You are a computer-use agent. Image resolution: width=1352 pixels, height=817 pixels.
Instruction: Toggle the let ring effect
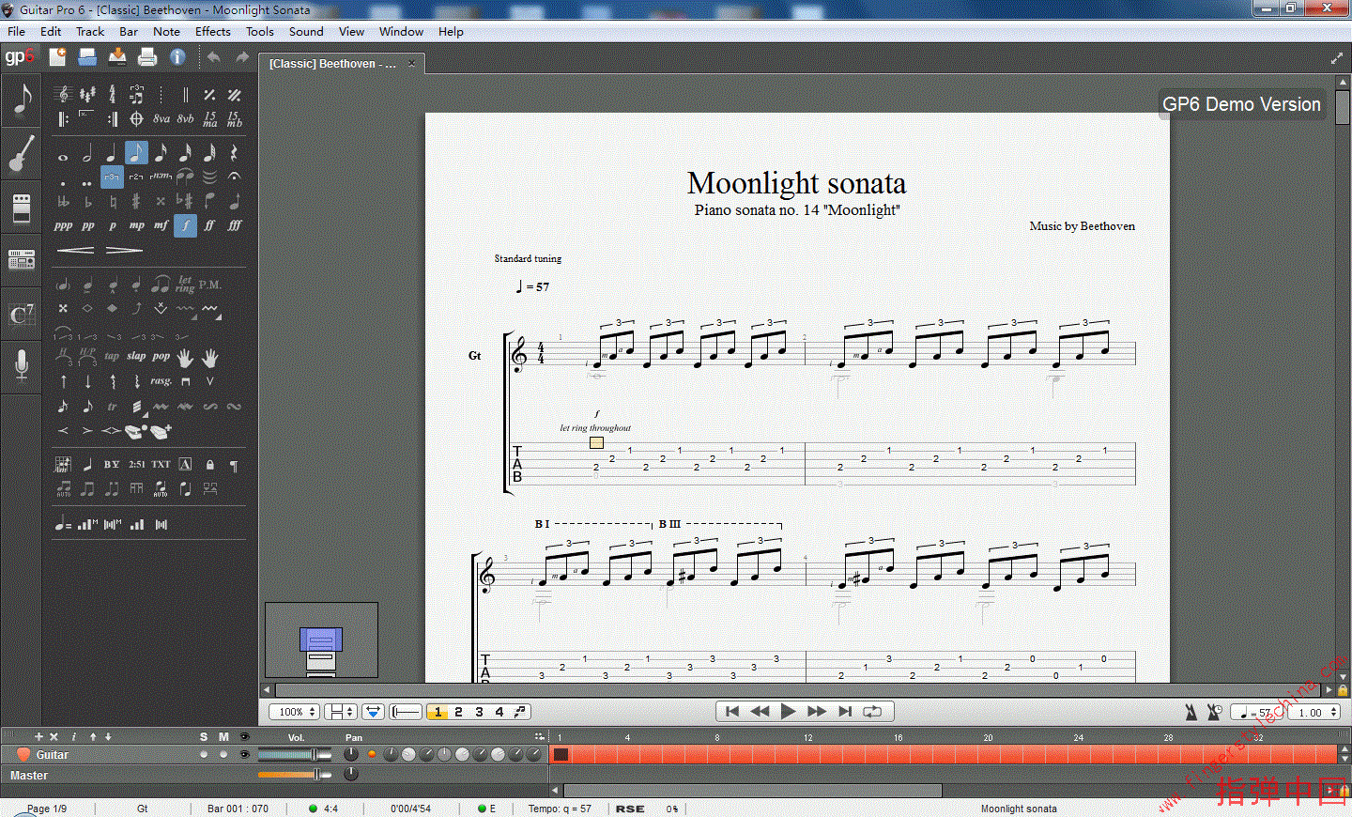(x=185, y=284)
